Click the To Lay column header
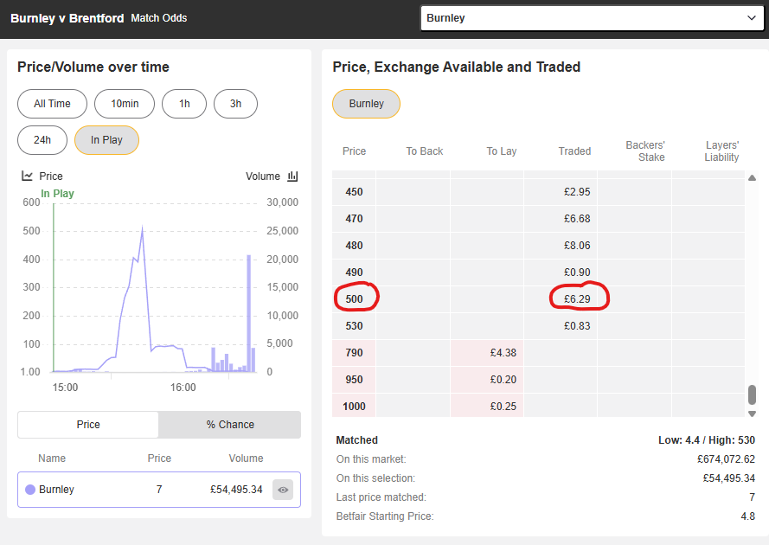Screen dimensions: 769x545 (x=501, y=151)
